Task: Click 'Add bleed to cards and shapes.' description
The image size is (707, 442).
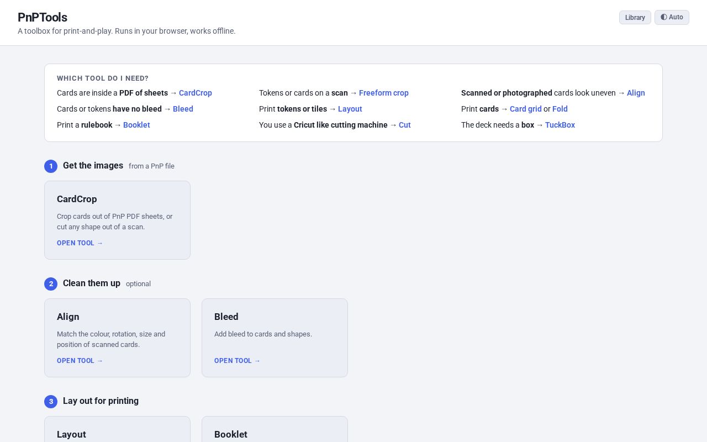Action: (x=263, y=334)
